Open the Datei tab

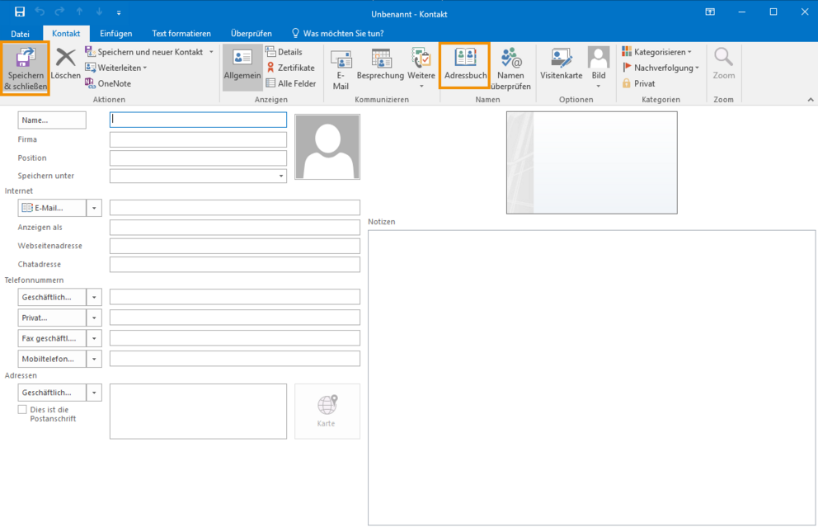21,33
